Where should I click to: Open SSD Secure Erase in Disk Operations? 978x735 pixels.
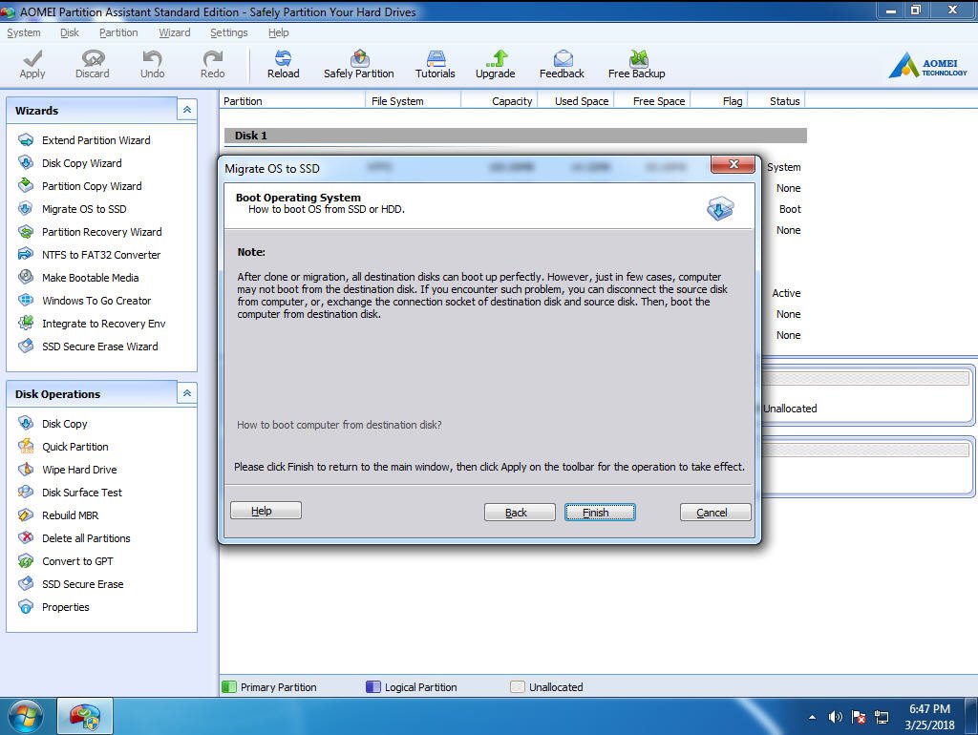[82, 584]
